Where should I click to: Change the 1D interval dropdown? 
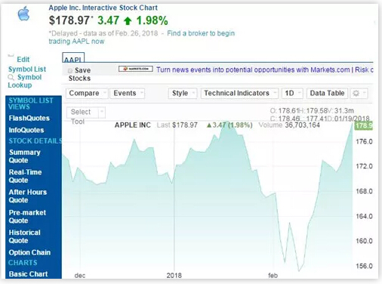click(292, 93)
